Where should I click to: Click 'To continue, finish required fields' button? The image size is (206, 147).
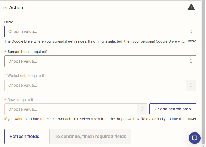[90, 136]
